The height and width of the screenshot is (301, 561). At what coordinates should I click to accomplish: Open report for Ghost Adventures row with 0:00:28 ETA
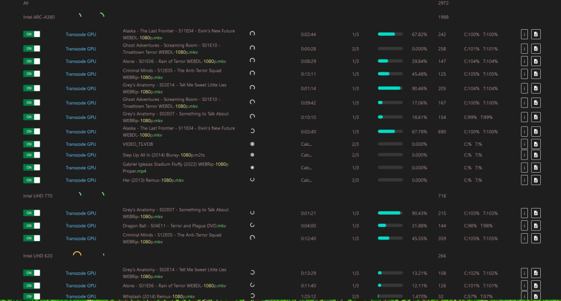click(536, 49)
